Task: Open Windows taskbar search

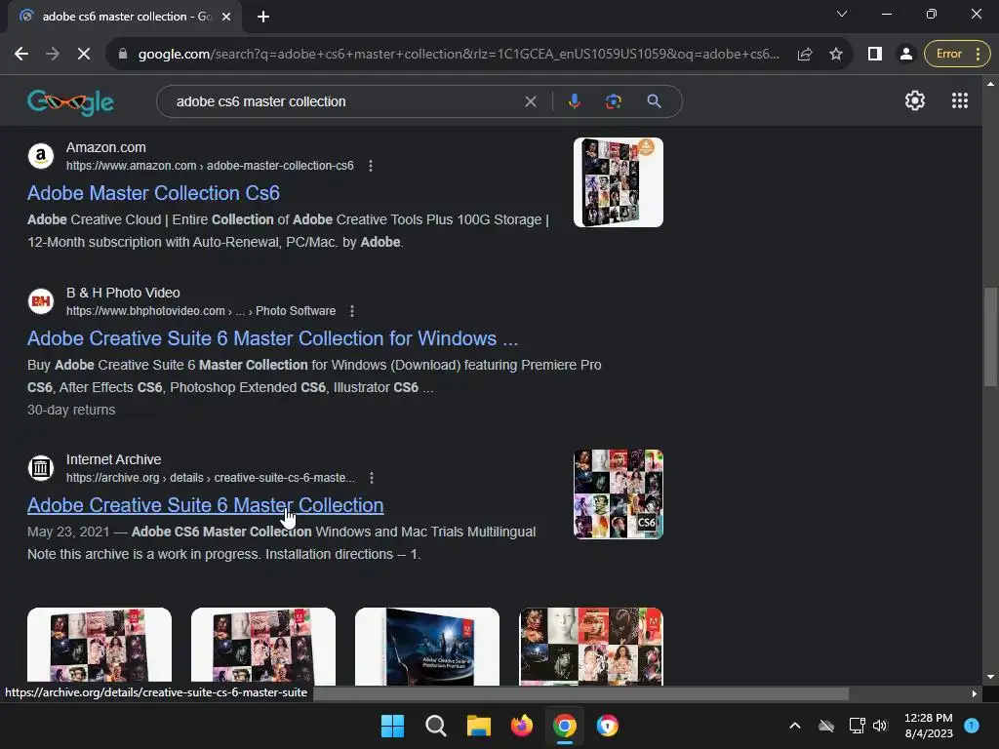Action: (x=436, y=726)
